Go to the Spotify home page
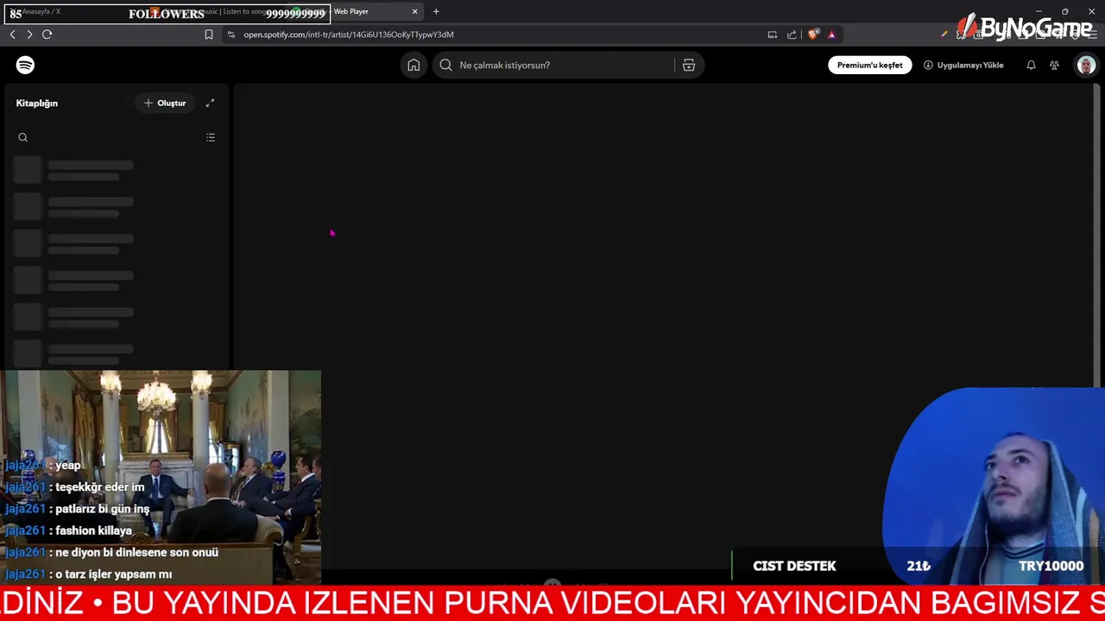This screenshot has height=621, width=1105. coord(414,65)
